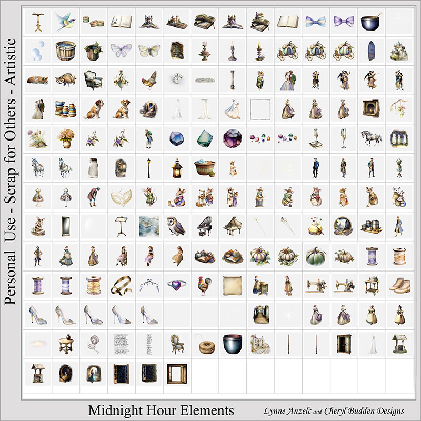Select the crystal ball thumbnail
Image resolution: width=421 pixels, height=421 pixels.
click(344, 227)
